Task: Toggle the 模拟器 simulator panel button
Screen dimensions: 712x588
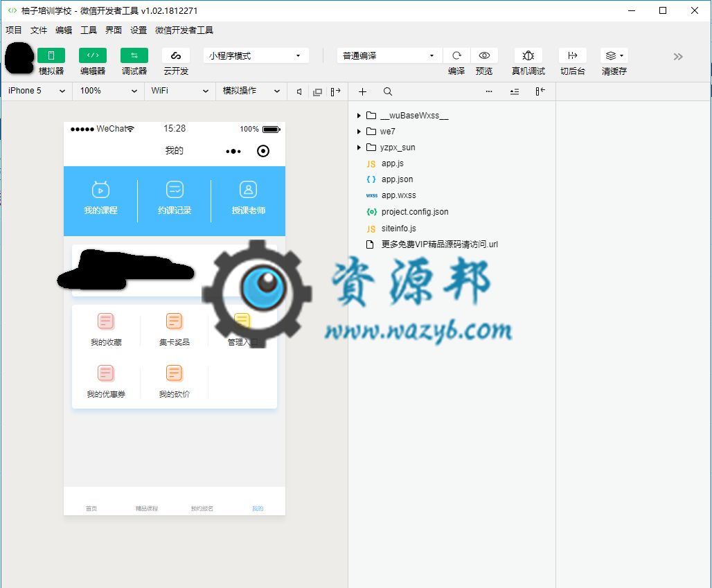Action: [x=51, y=55]
